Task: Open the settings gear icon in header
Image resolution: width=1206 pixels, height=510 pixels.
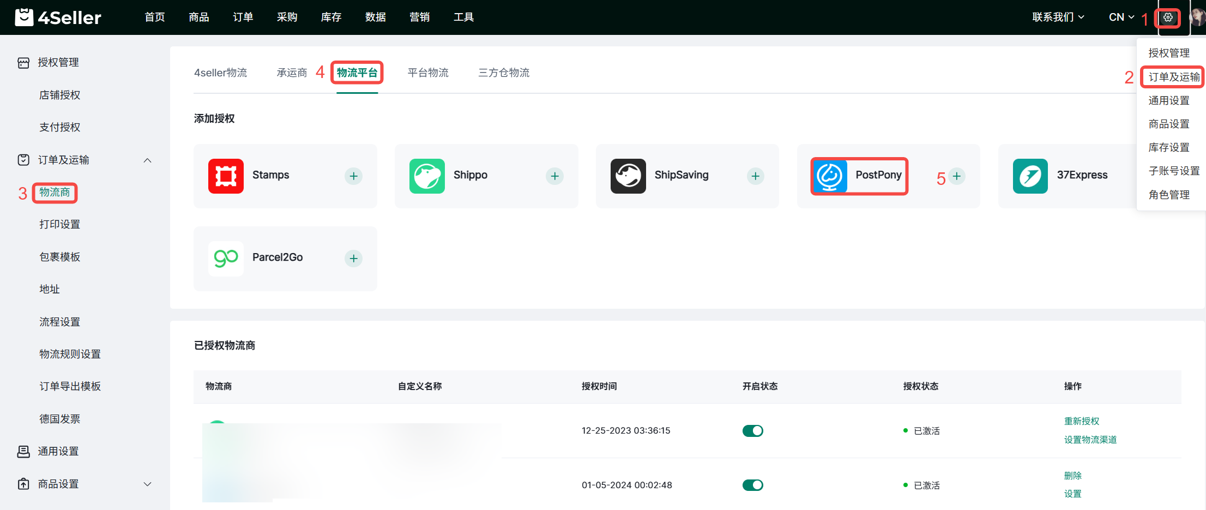Action: tap(1167, 17)
